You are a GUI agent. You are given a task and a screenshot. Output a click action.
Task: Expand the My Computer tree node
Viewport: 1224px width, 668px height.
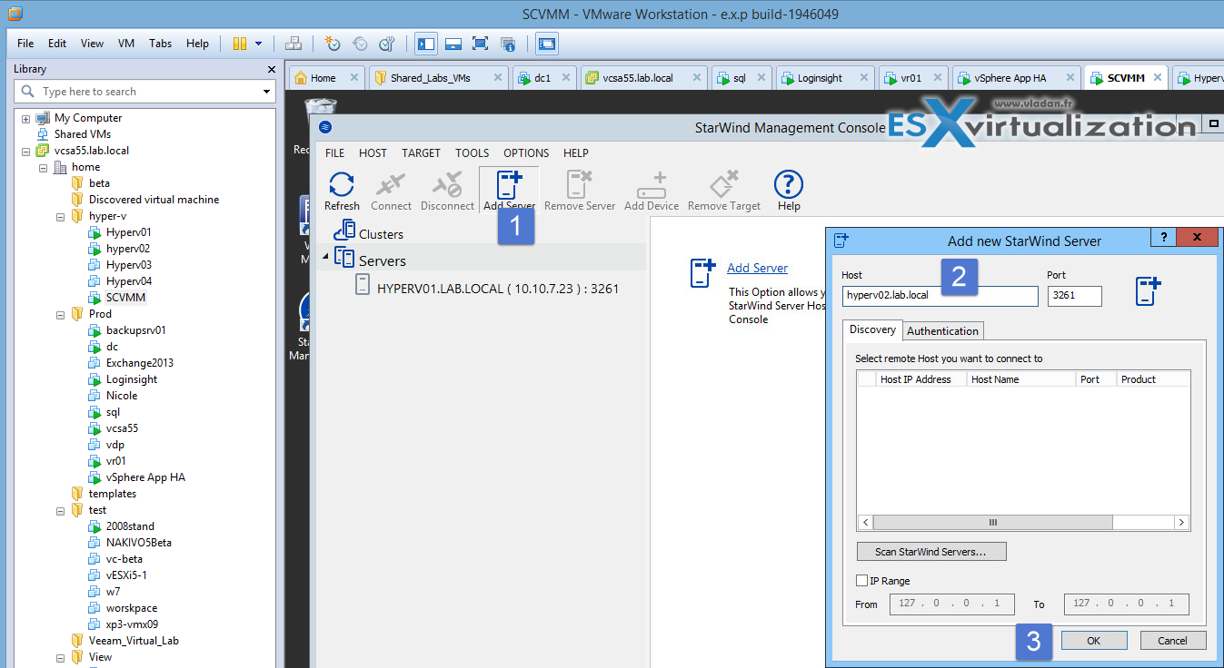(25, 118)
